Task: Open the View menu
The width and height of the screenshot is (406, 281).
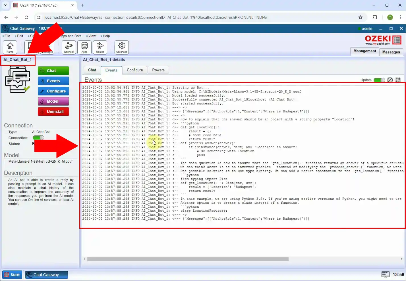Action: [92, 36]
